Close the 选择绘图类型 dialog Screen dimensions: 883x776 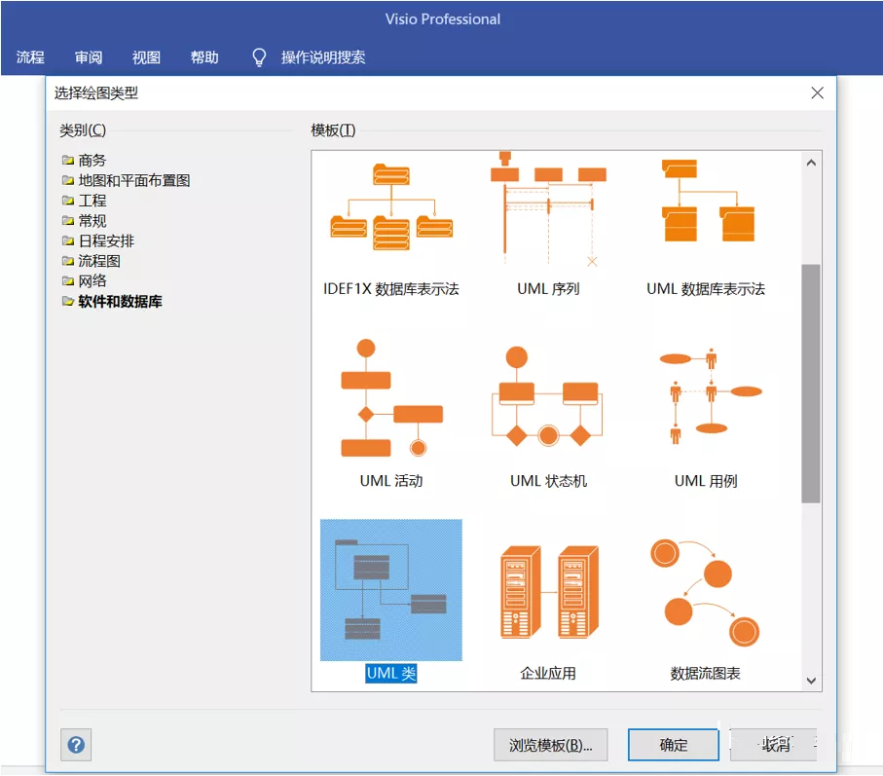tap(817, 92)
